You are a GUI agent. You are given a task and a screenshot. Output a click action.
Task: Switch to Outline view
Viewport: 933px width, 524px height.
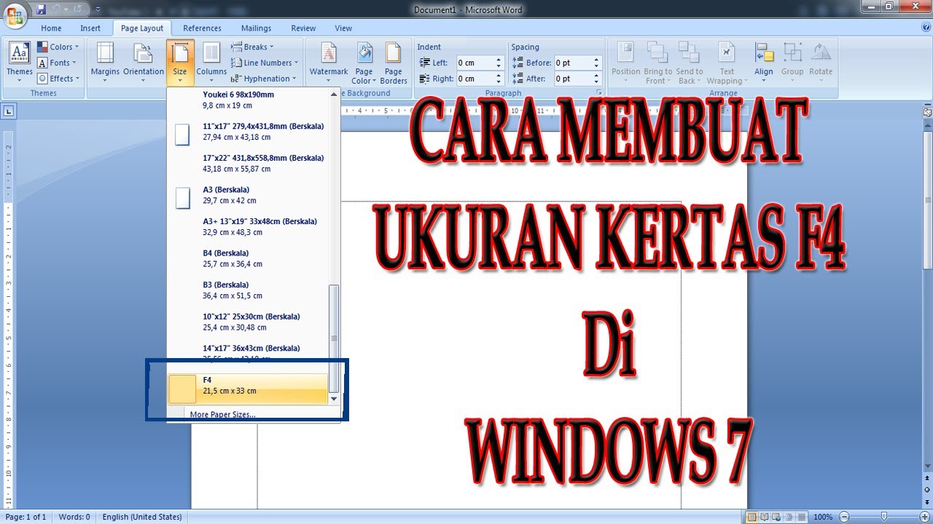(791, 517)
